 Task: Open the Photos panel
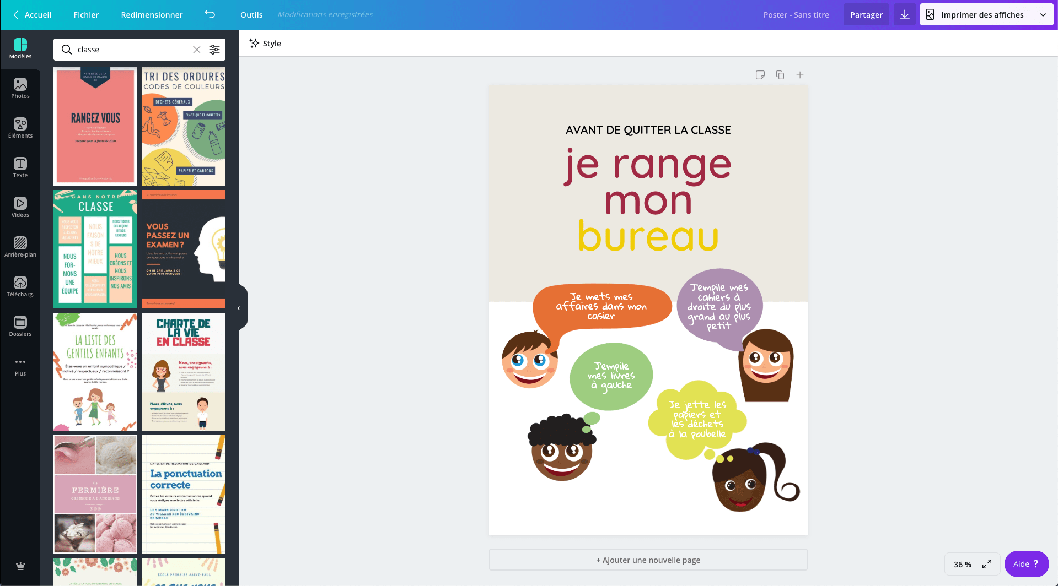pyautogui.click(x=20, y=89)
